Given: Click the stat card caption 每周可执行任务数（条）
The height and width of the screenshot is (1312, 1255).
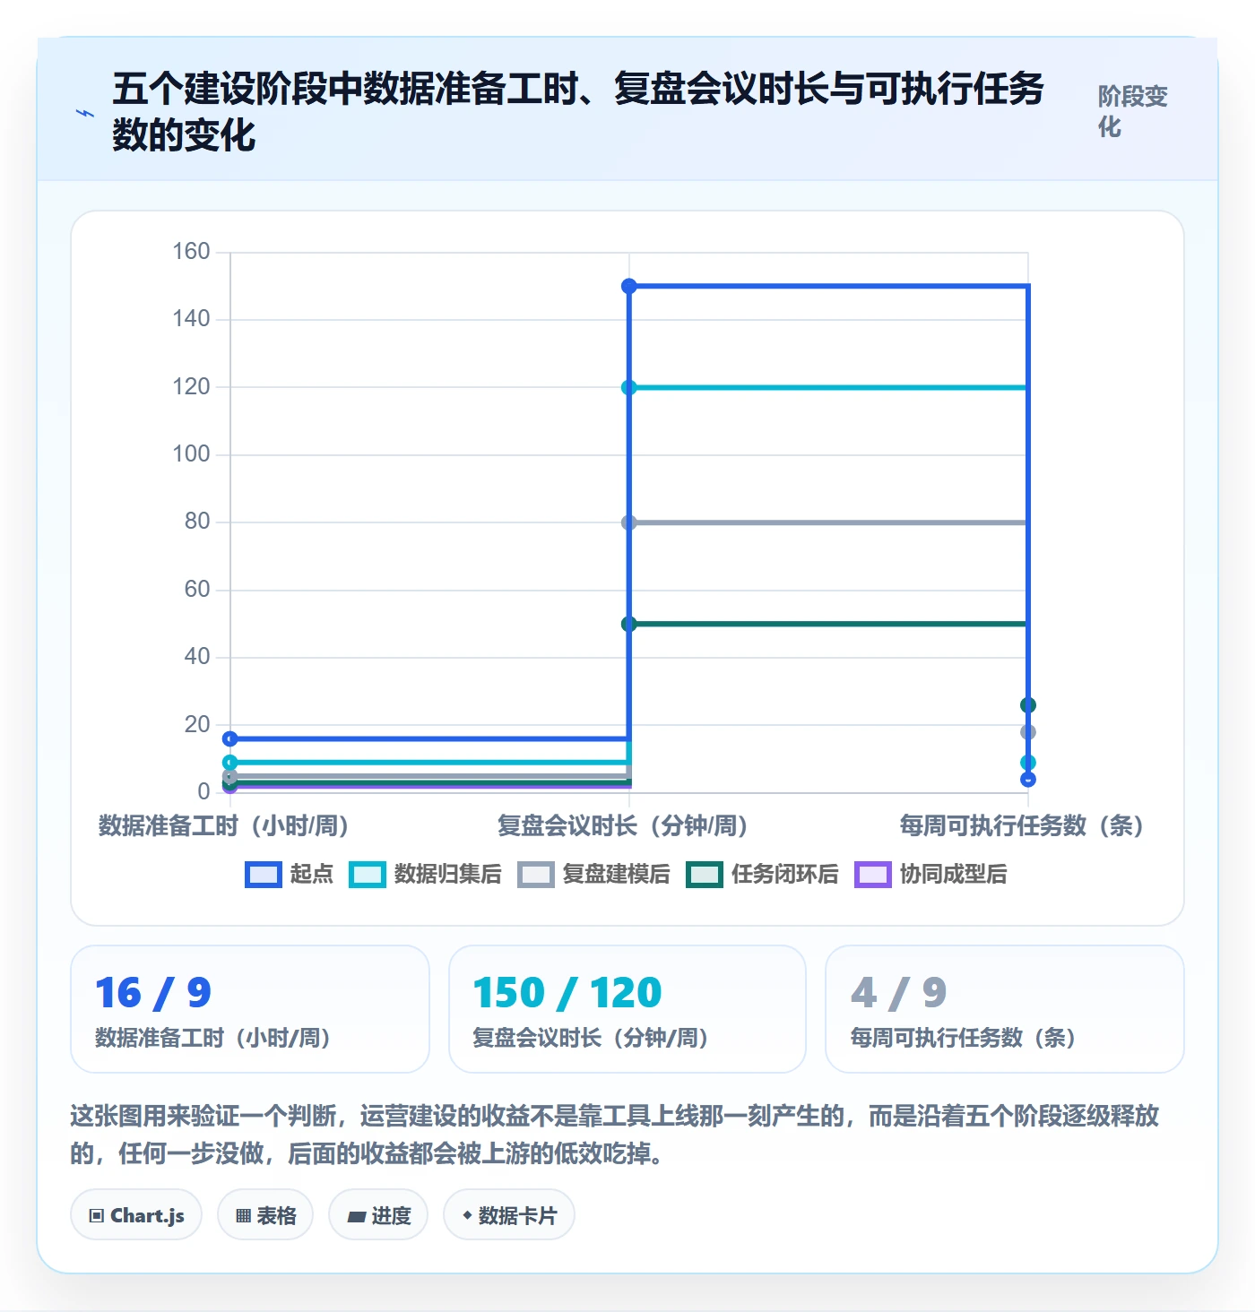Looking at the screenshot, I should point(964,1038).
